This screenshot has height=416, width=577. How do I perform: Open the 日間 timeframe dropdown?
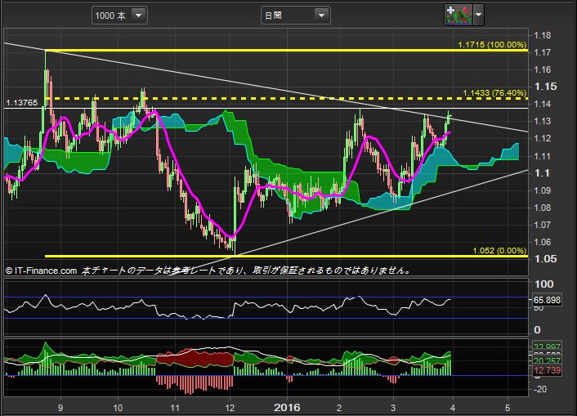(296, 16)
